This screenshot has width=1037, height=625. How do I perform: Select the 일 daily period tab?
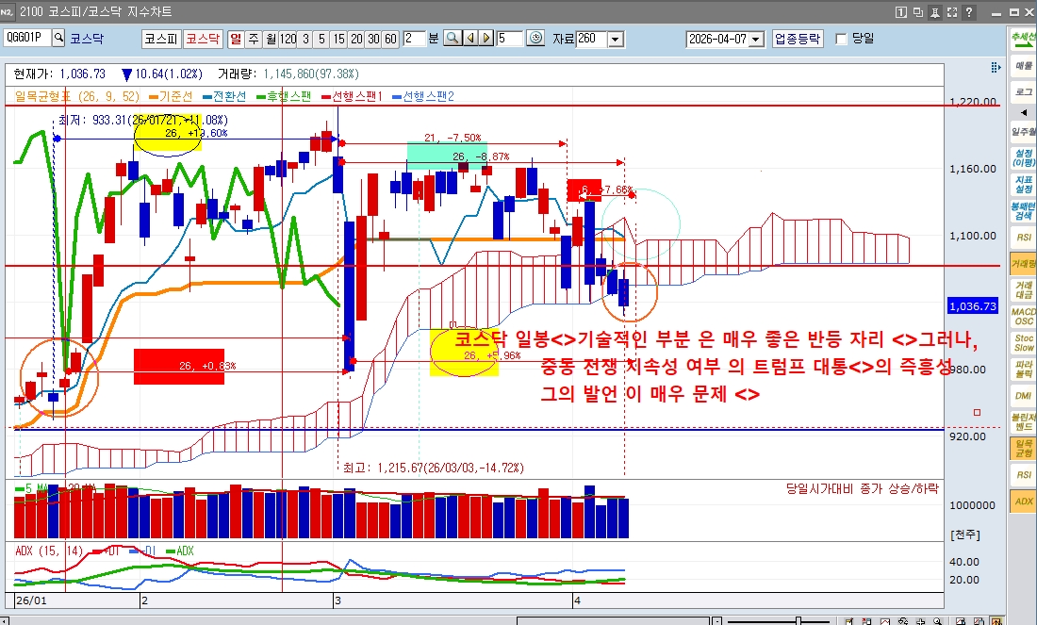click(236, 39)
